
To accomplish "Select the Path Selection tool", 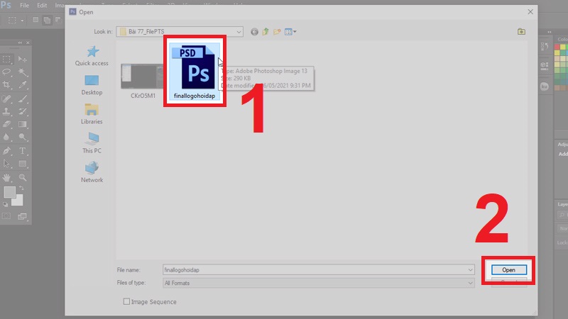I will 6,164.
